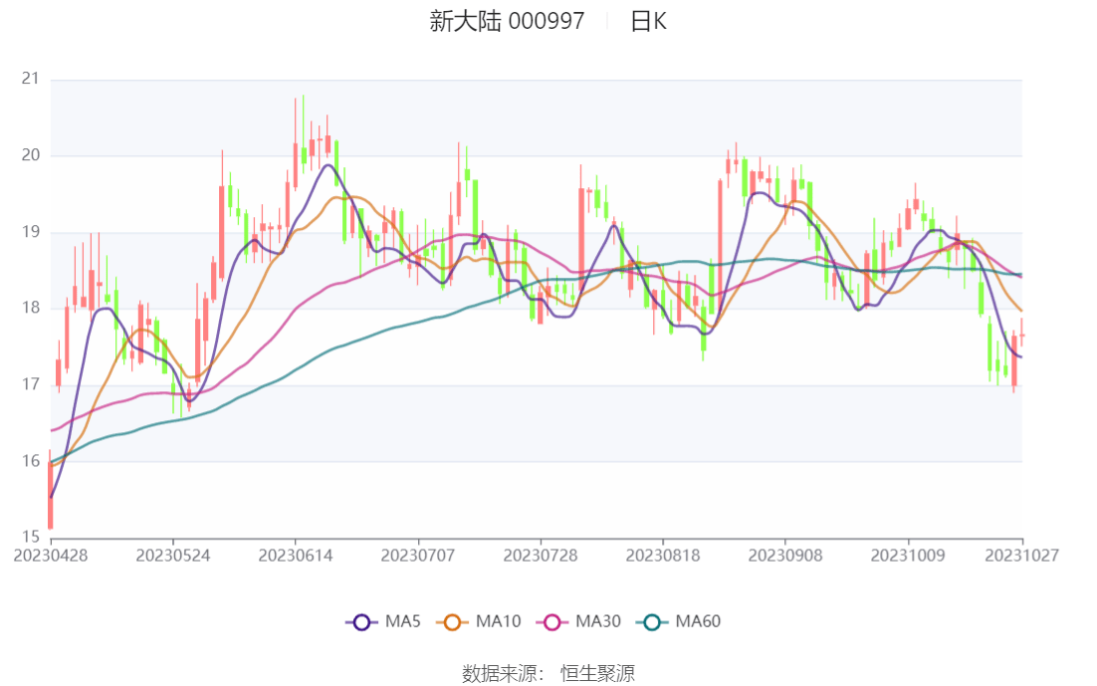Image resolution: width=1097 pixels, height=686 pixels.
Task: Select the 20230614 date on x-axis
Action: pos(295,556)
